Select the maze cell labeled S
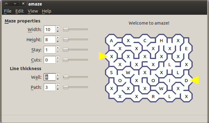This screenshot has height=123, width=209. point(111,73)
